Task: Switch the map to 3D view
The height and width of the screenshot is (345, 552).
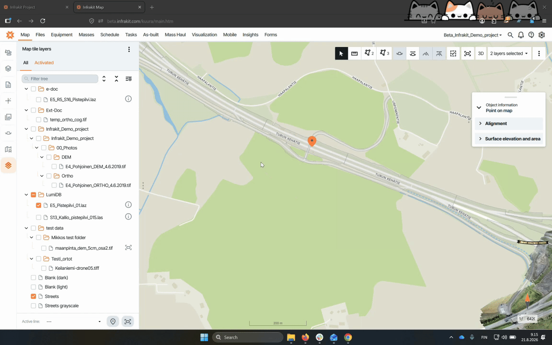Action: [481, 54]
